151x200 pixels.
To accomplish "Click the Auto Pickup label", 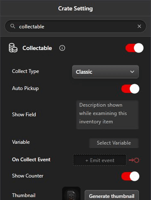I will coord(25,88).
